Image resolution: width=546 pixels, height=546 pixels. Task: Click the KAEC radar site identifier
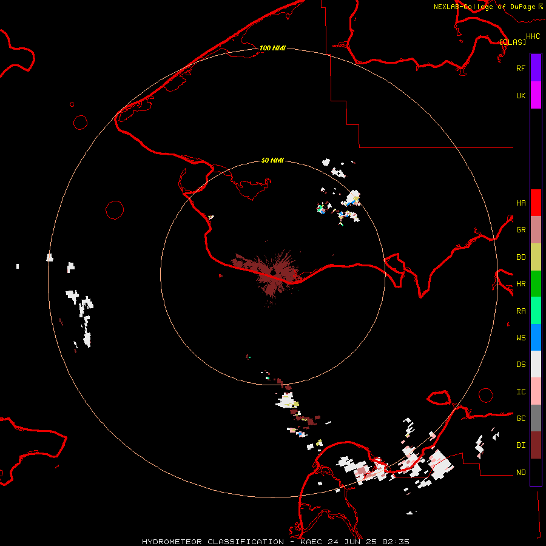312,542
